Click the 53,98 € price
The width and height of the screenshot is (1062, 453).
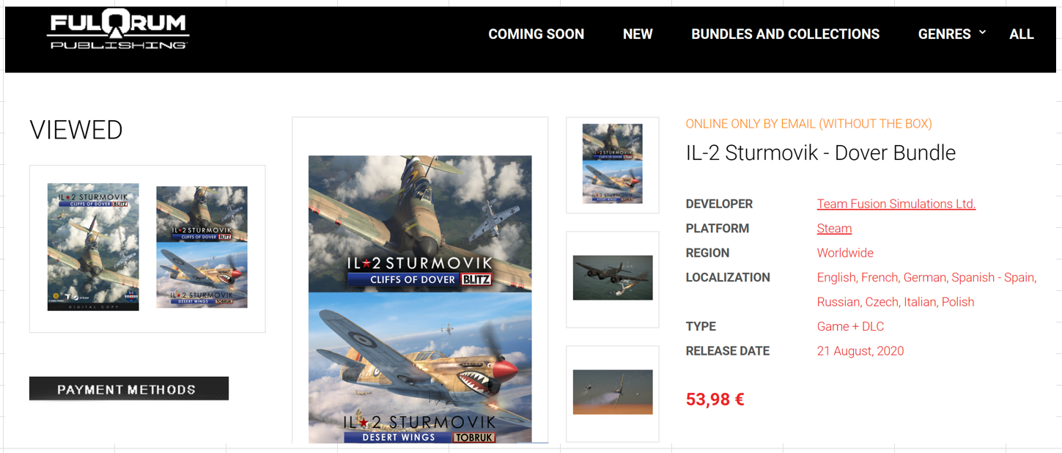pos(715,399)
